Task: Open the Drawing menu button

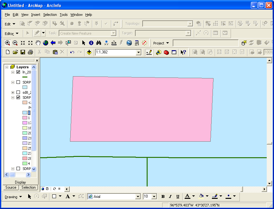Action: (x=13, y=197)
